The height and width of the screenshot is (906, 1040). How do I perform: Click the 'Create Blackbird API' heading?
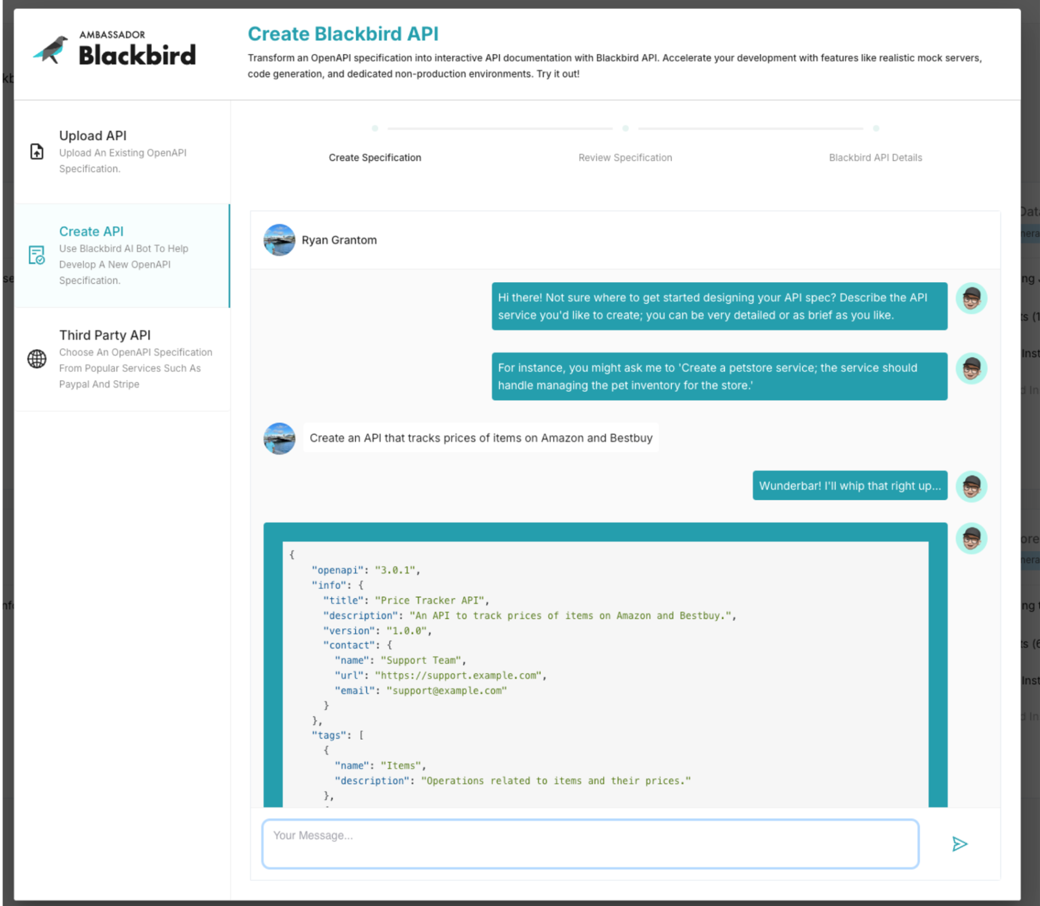pos(343,34)
